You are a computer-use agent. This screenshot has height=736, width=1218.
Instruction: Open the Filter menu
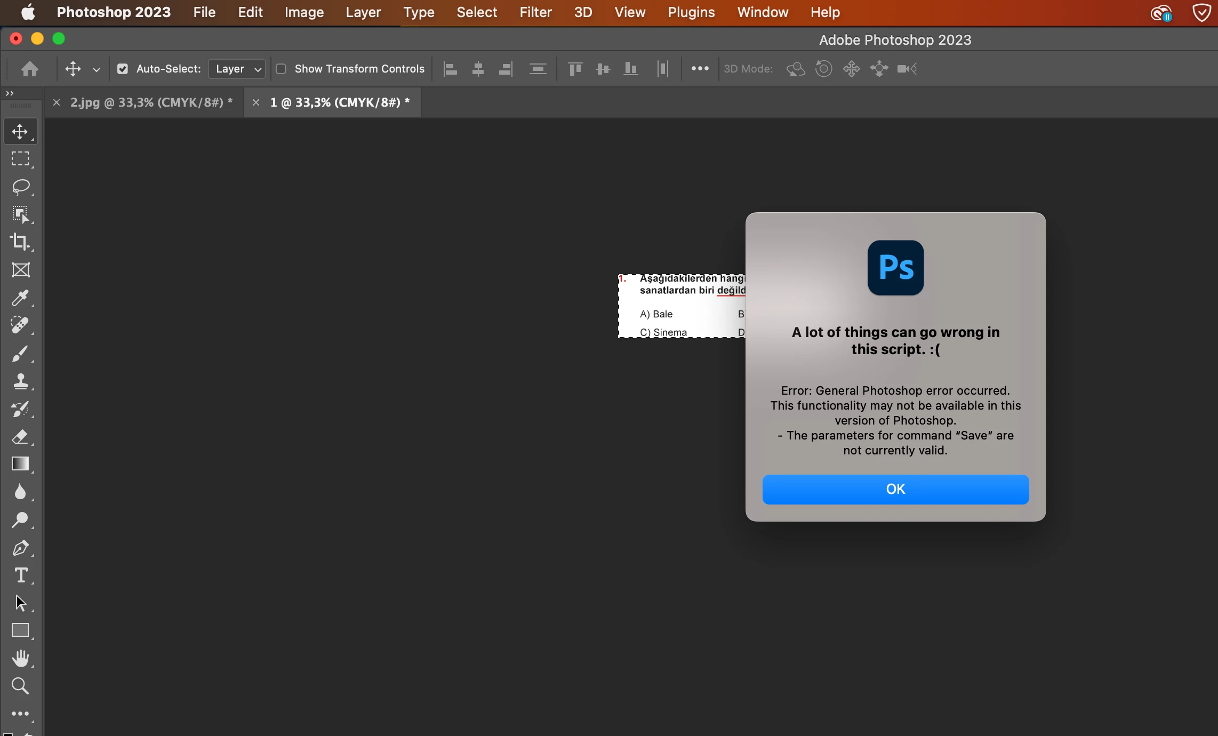click(535, 12)
